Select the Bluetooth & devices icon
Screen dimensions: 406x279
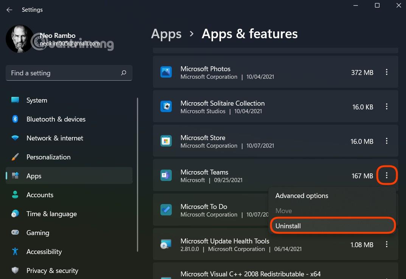pyautogui.click(x=15, y=119)
